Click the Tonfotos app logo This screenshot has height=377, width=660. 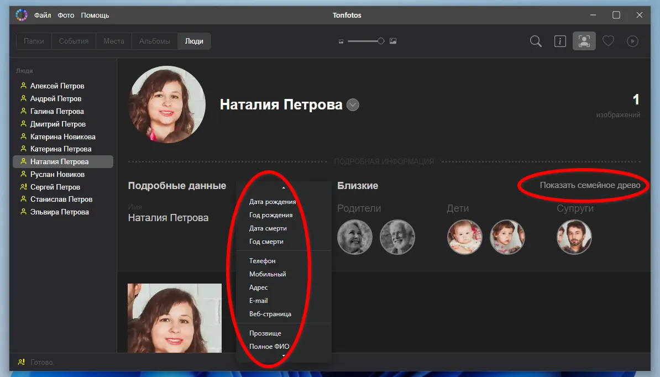21,15
